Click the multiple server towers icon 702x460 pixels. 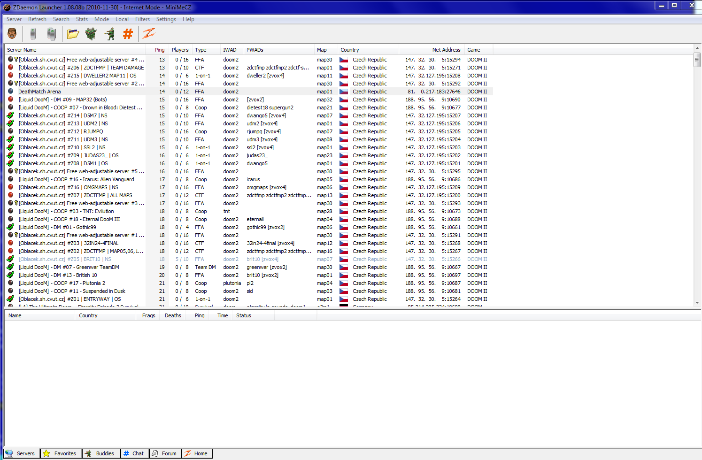pos(52,33)
